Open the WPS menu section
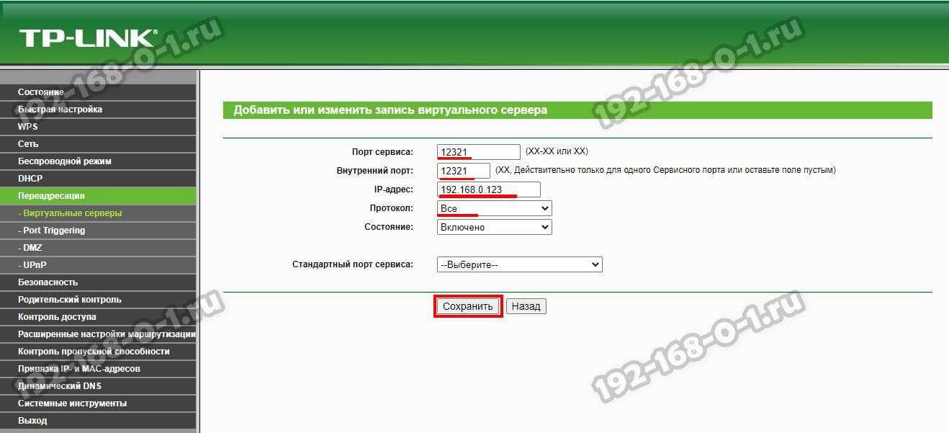The width and height of the screenshot is (949, 433). point(28,127)
